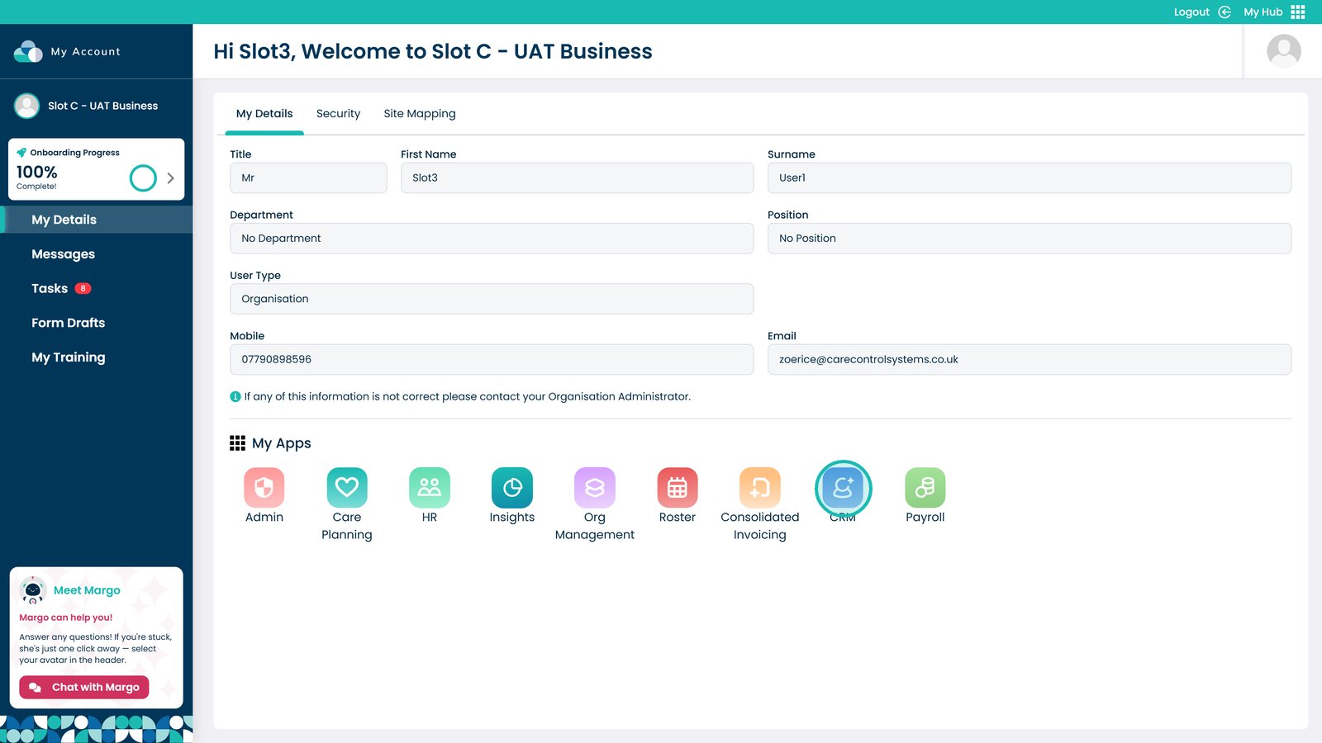
Task: Click the My Hub grid icon
Action: [1297, 12]
